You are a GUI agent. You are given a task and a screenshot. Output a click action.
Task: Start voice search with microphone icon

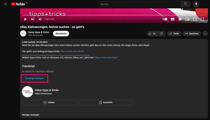coord(196,4)
